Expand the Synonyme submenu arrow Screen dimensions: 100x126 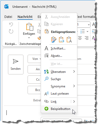74,86
